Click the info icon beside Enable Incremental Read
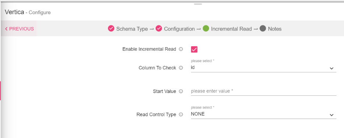The height and width of the screenshot is (138, 344). (x=181, y=49)
